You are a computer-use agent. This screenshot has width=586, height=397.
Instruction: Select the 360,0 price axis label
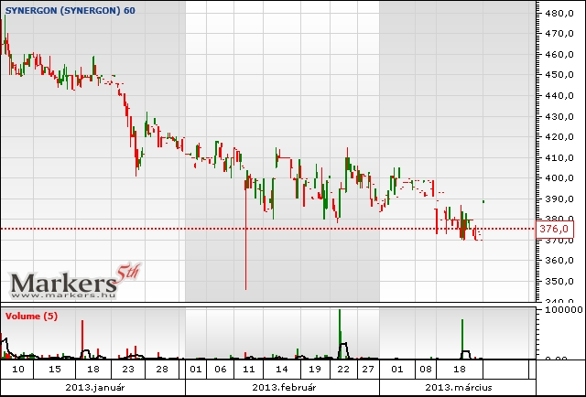click(x=559, y=261)
